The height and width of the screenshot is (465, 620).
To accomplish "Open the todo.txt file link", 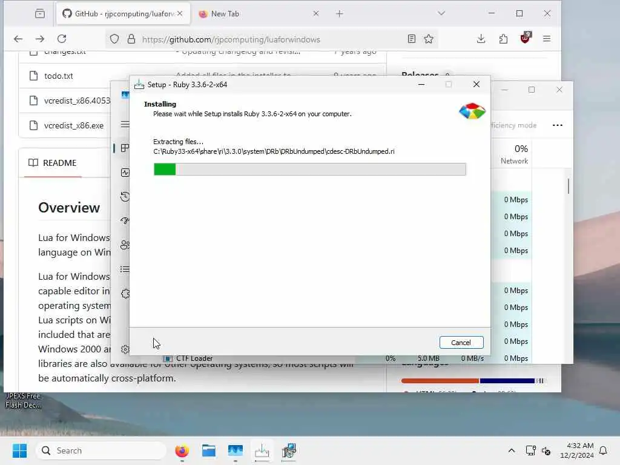I will (59, 76).
